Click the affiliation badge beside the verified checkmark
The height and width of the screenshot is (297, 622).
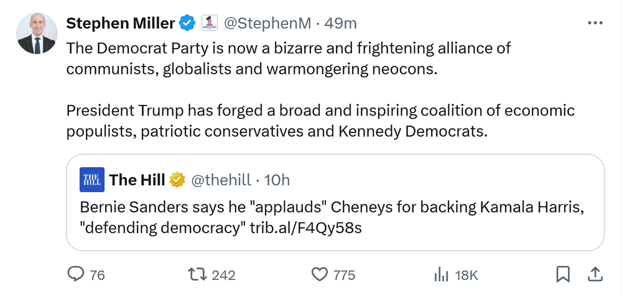207,24
